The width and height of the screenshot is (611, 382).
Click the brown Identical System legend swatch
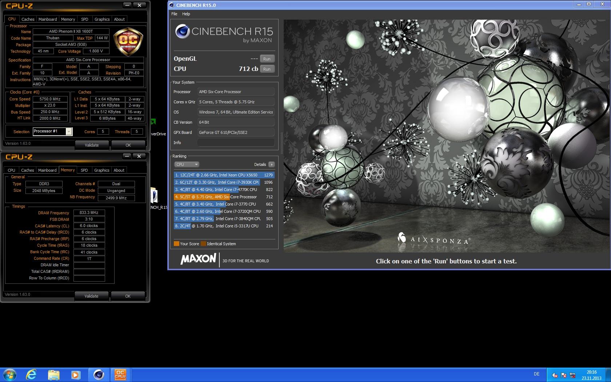point(203,244)
